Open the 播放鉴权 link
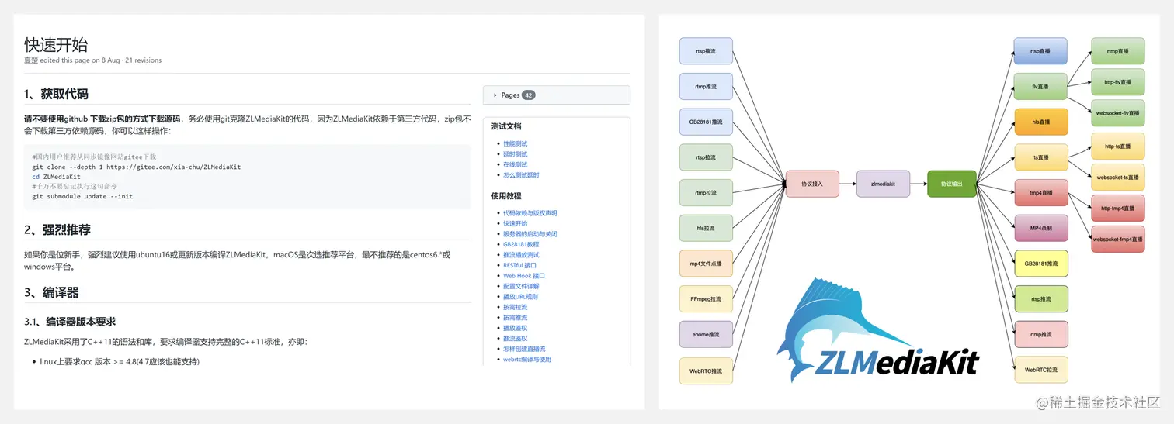Screen dimensions: 1174x424 pyautogui.click(x=515, y=328)
